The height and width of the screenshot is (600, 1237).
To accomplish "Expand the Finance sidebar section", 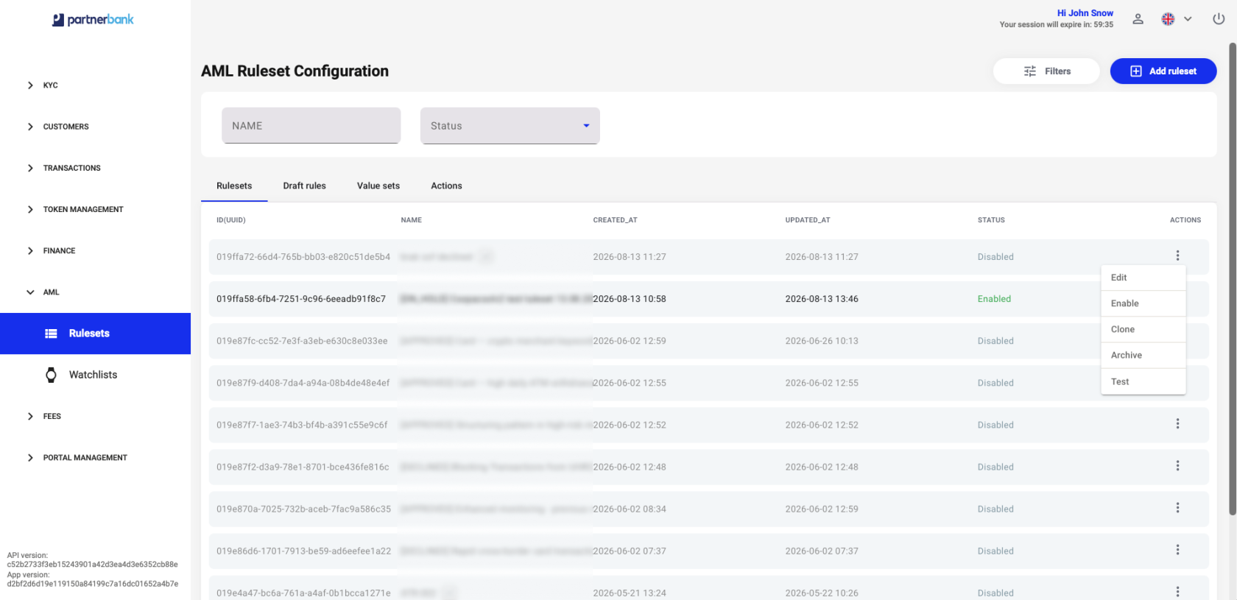I will click(30, 251).
